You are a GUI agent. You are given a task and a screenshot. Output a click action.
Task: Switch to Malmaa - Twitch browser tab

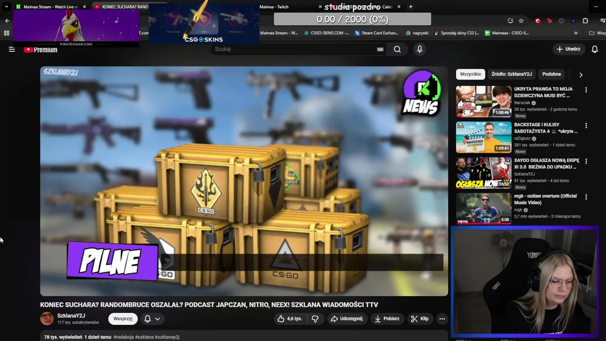pyautogui.click(x=275, y=7)
